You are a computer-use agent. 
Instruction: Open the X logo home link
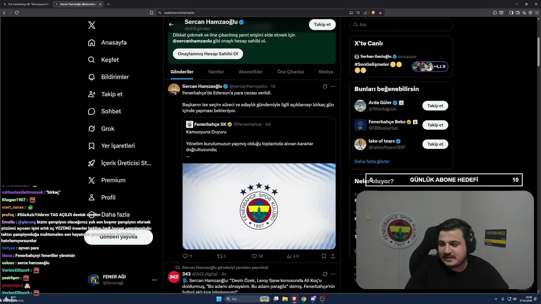point(92,25)
